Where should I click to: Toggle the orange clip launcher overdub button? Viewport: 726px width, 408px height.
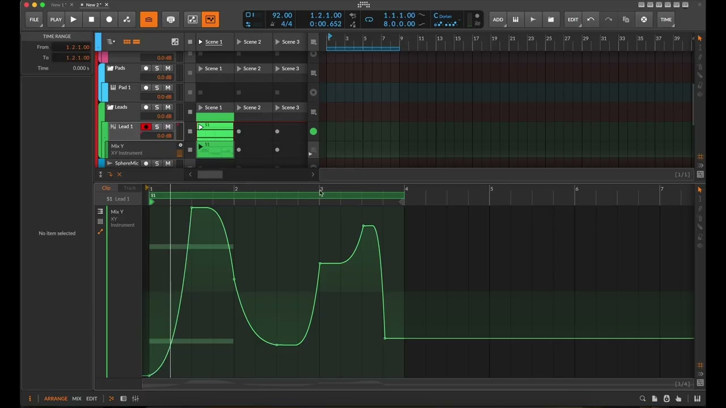(149, 19)
